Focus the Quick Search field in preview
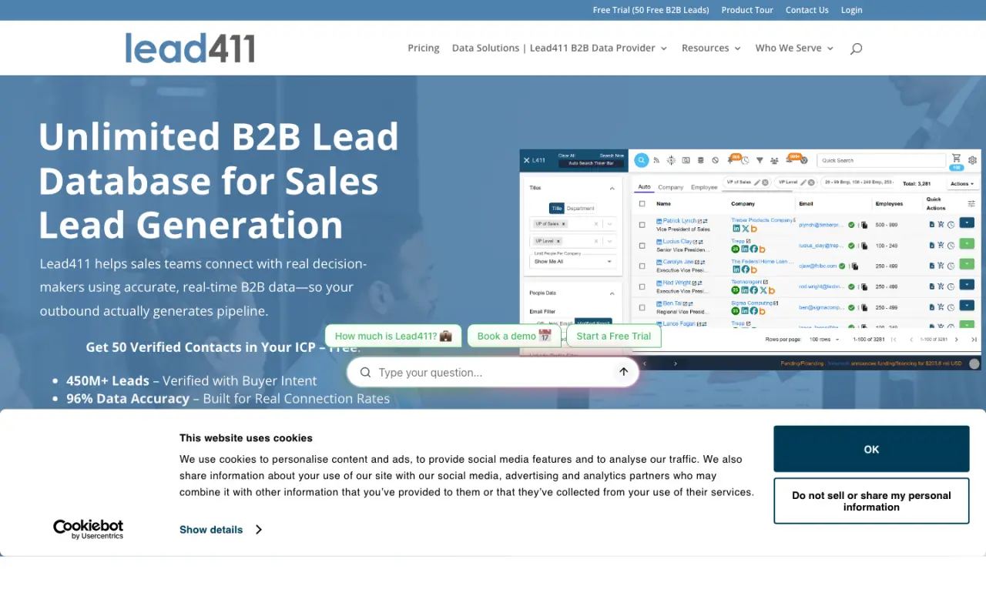The image size is (986, 616). pyautogui.click(x=881, y=160)
